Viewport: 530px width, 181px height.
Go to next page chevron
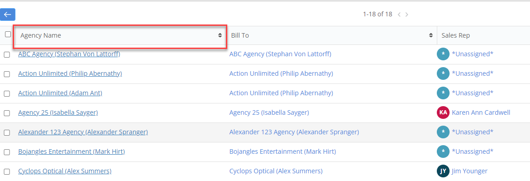click(x=407, y=15)
